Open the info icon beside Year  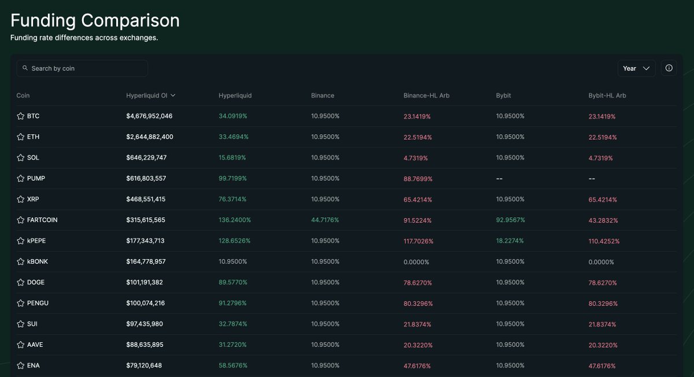coord(669,68)
